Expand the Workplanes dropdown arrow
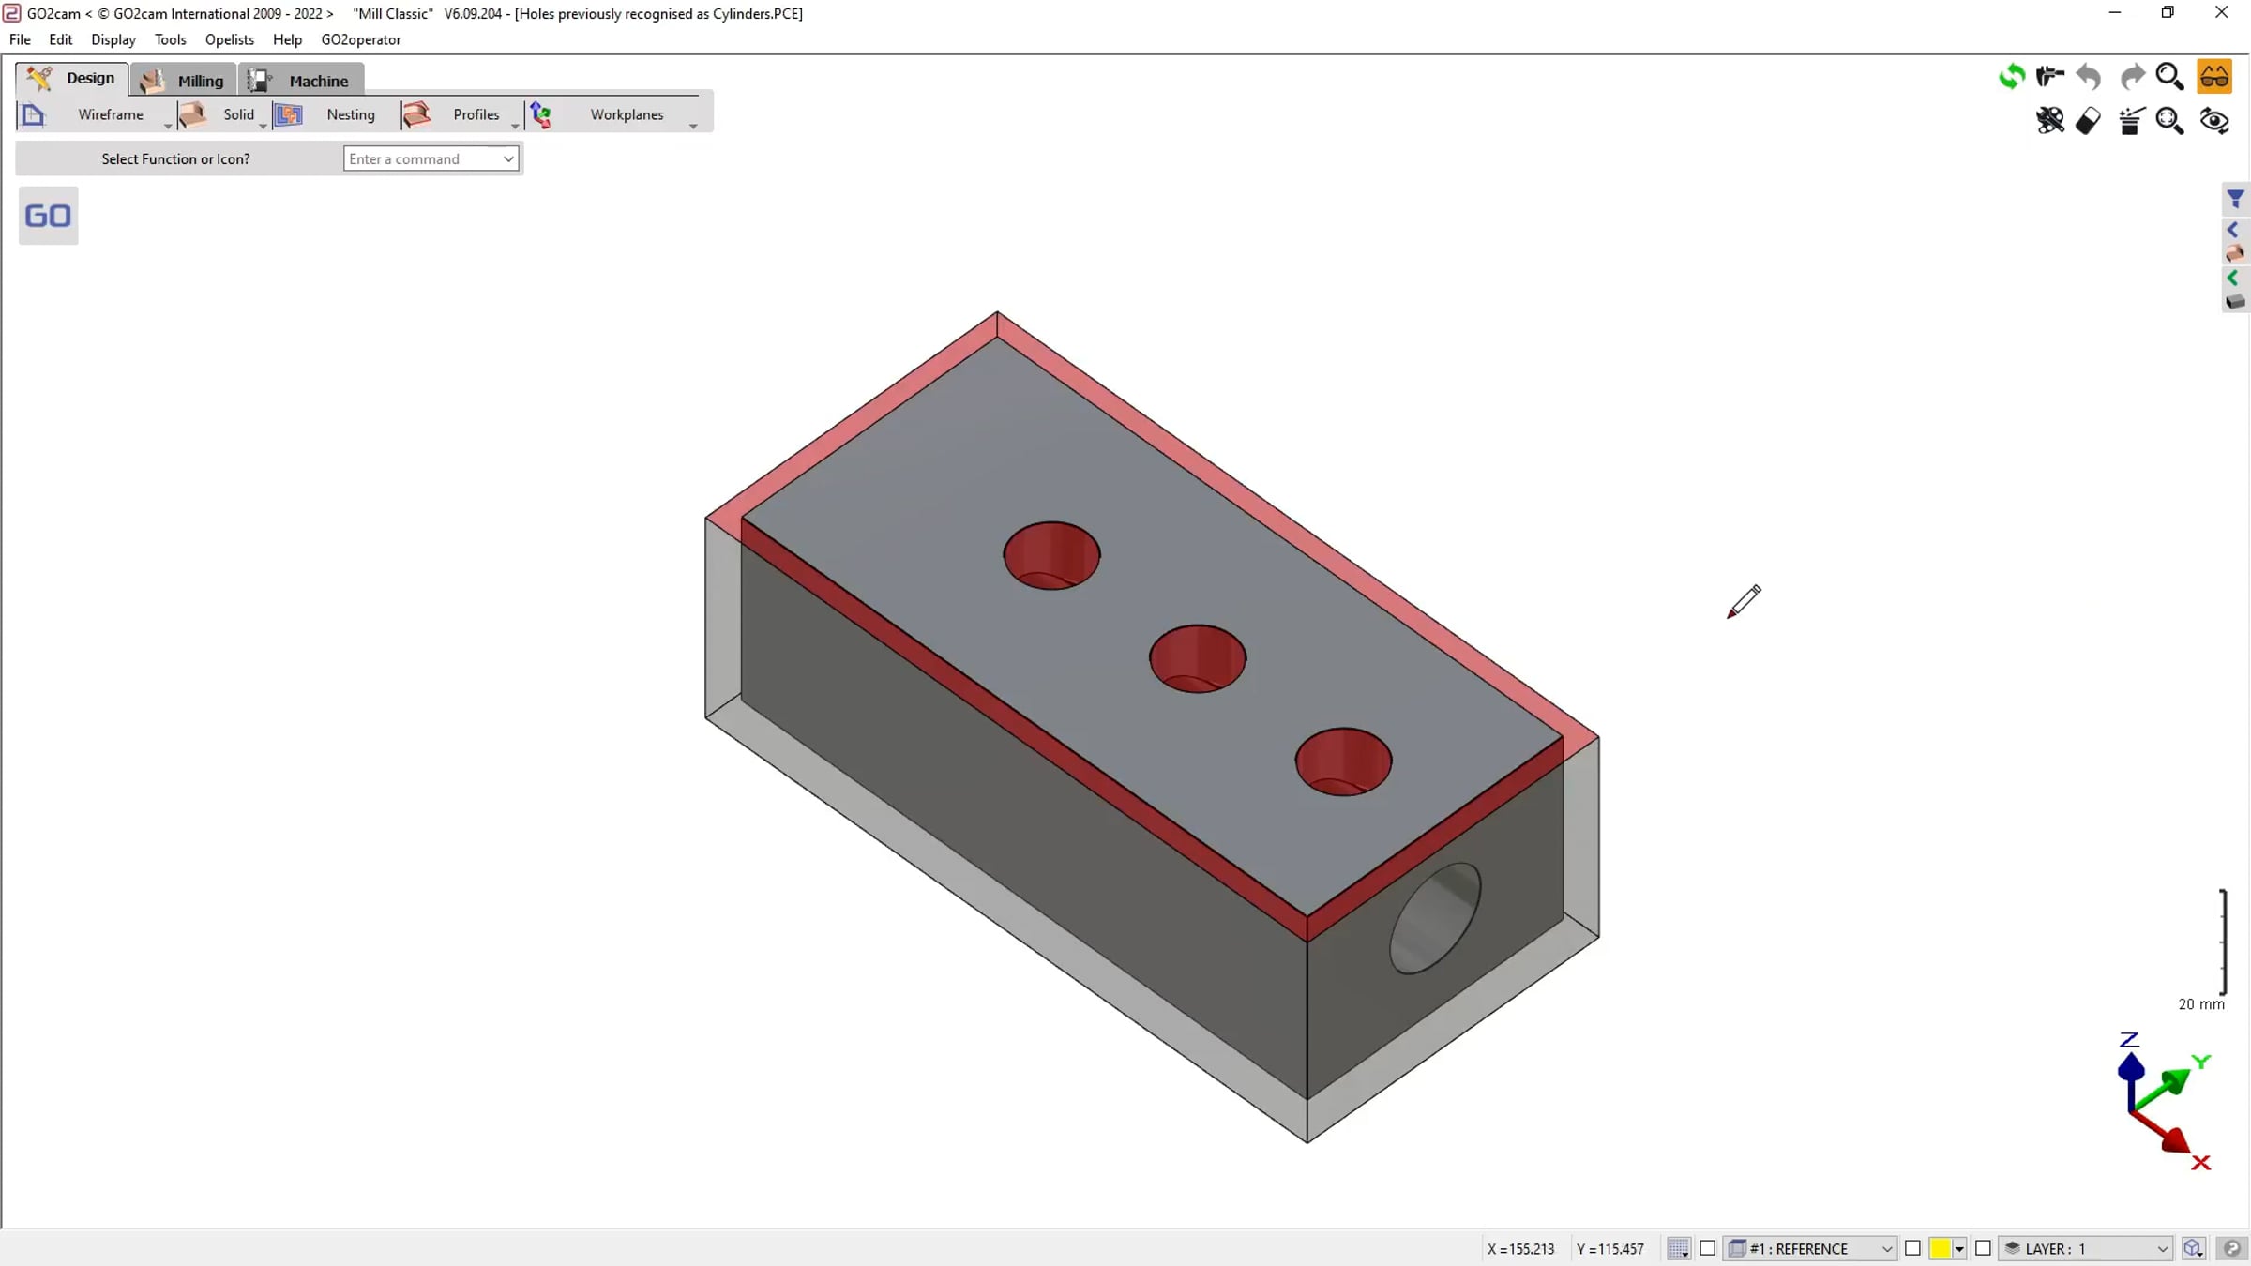 693,126
